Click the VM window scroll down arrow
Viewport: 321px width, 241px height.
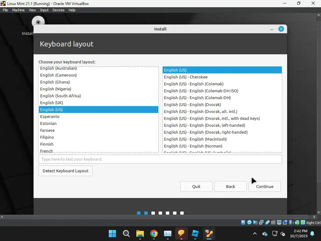(x=319, y=212)
